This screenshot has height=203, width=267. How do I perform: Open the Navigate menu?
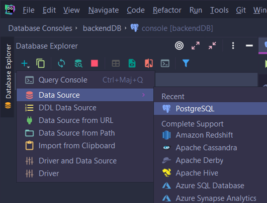click(x=104, y=10)
